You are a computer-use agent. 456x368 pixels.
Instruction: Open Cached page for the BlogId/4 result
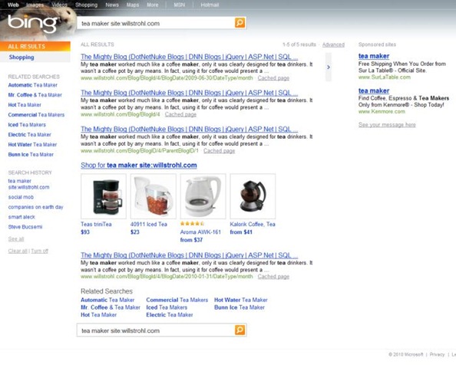coord(180,114)
